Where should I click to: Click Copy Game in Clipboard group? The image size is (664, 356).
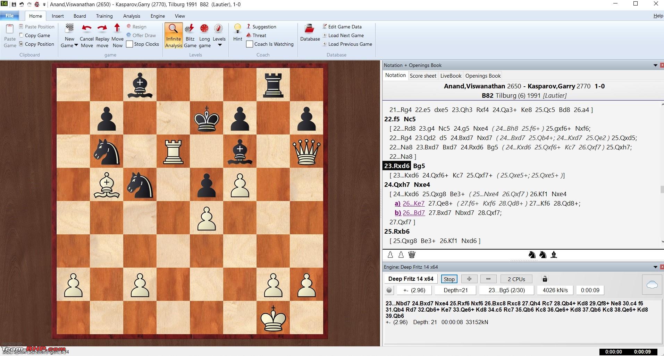tap(35, 35)
